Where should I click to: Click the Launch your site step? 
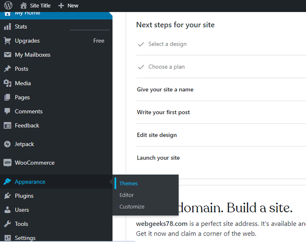[x=158, y=158]
